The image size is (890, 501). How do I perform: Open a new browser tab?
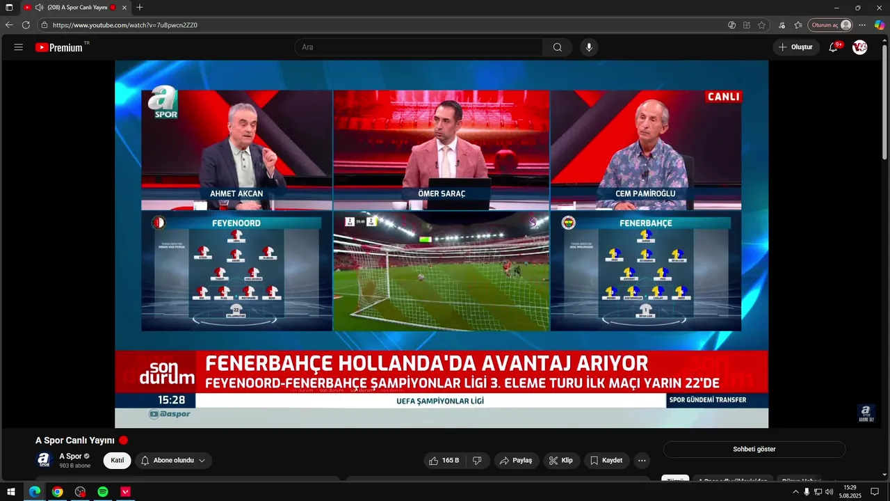140,8
